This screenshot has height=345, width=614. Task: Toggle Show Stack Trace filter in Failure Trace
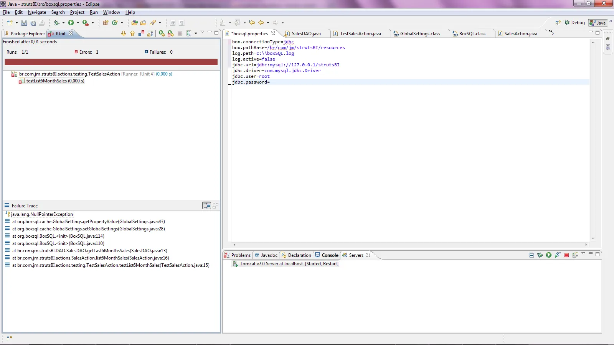[x=206, y=206]
